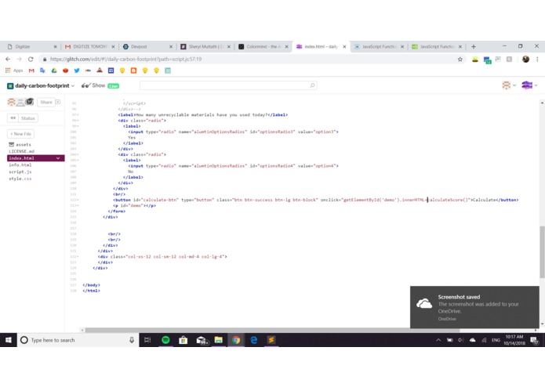The height and width of the screenshot is (387, 545).
Task: Close the Devpost tab
Action: [171, 46]
